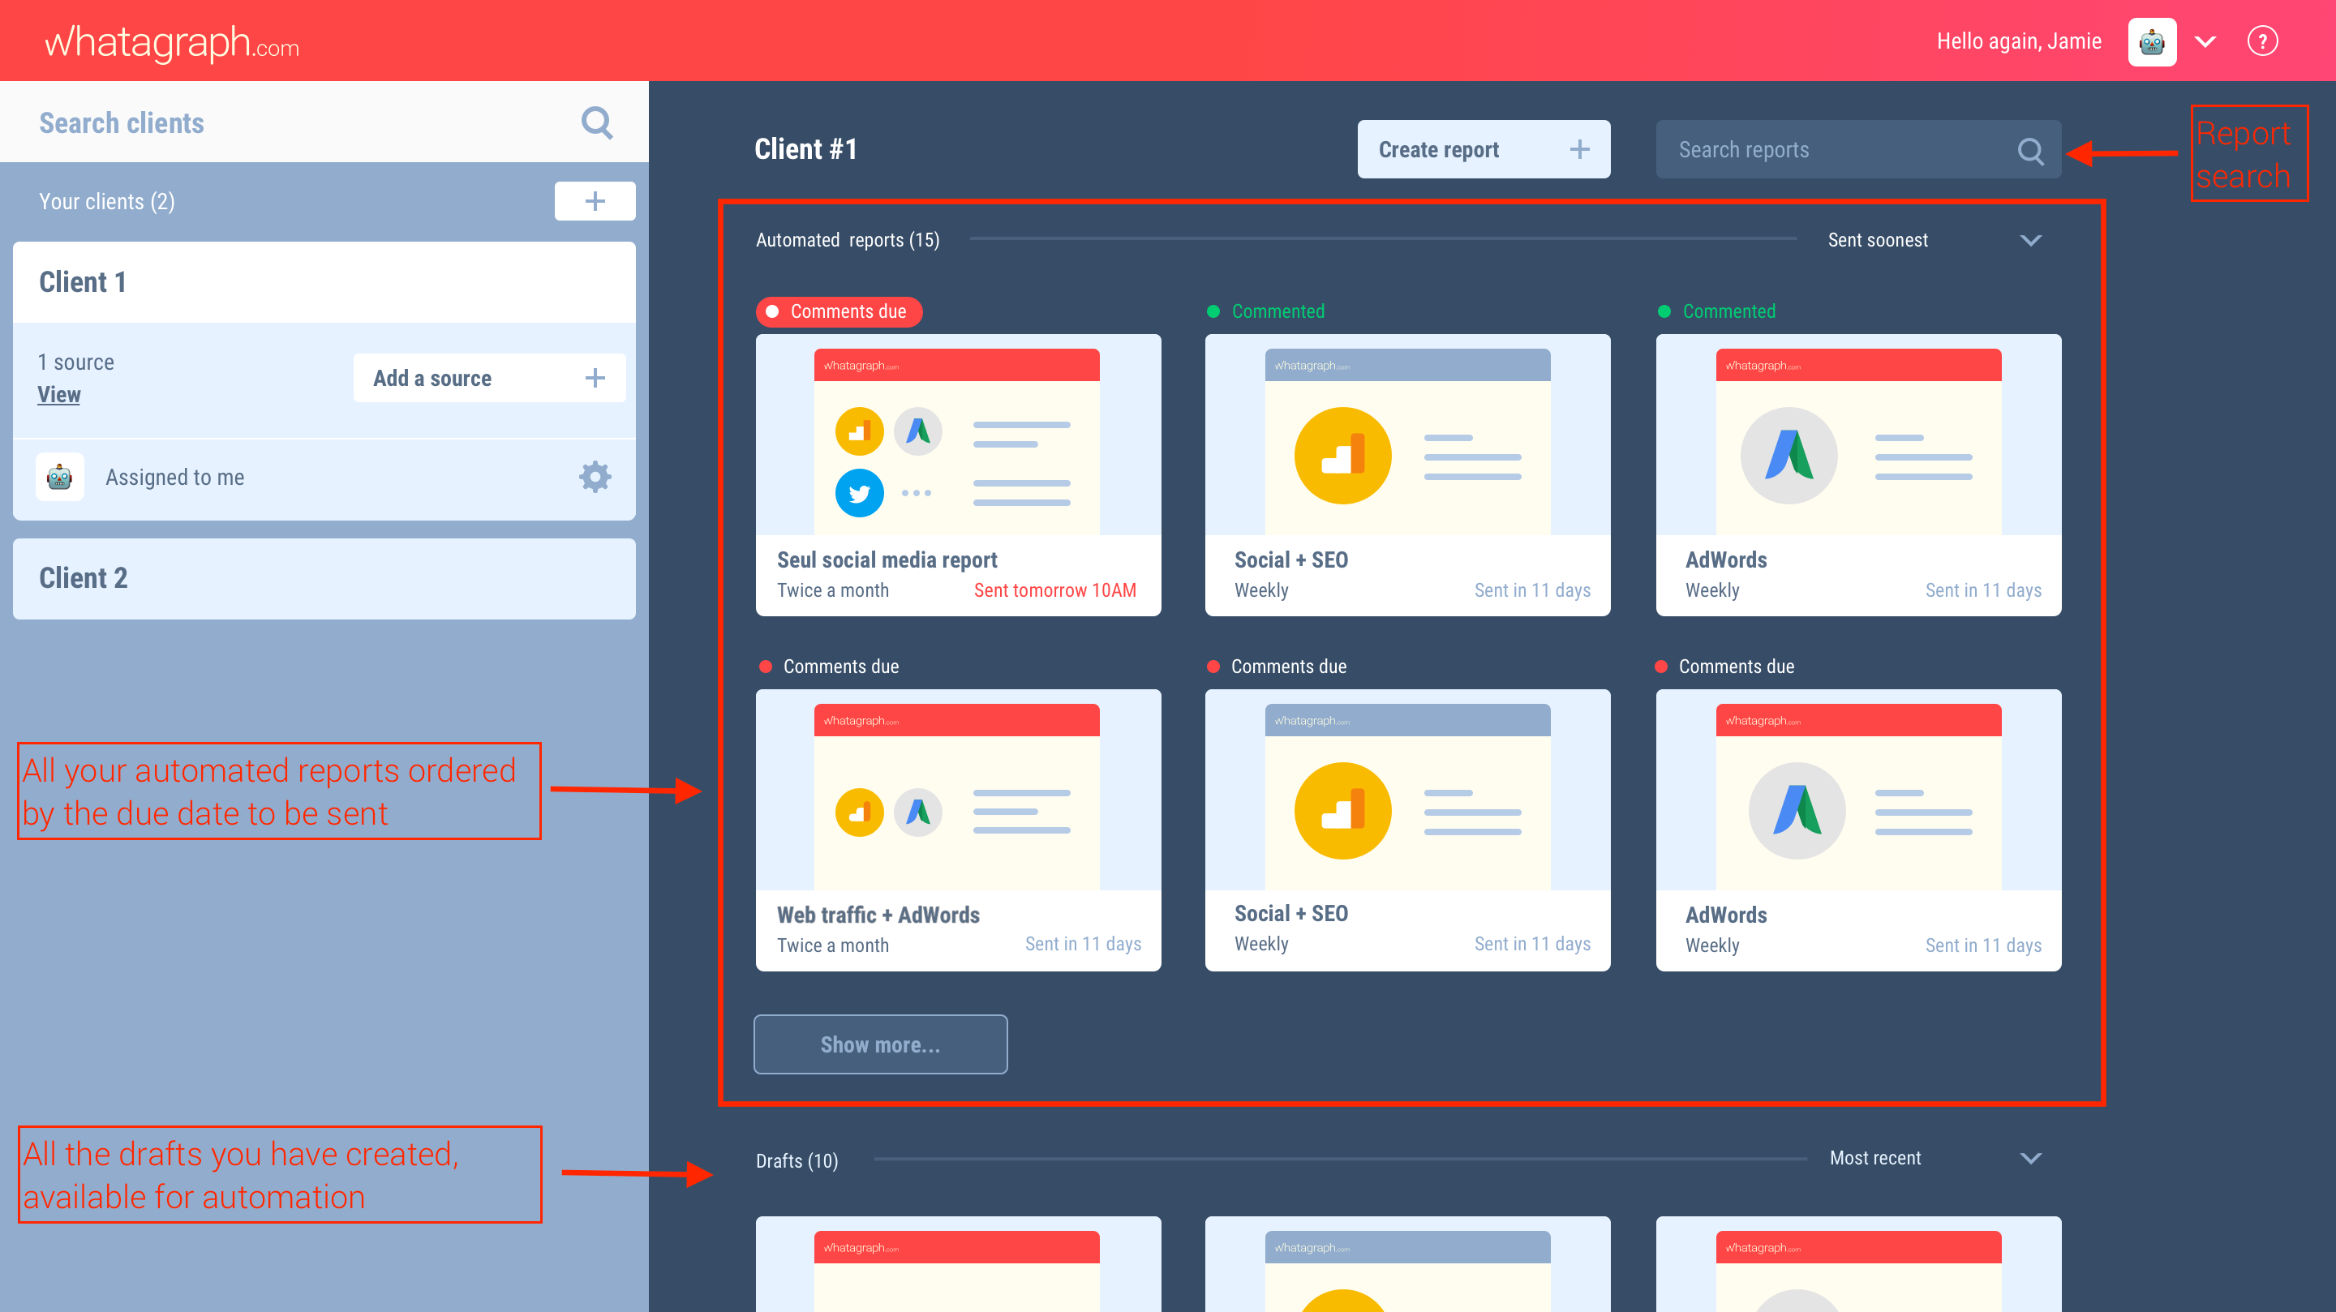Open the Comments due Social + SEO thumbnail

(x=1407, y=790)
